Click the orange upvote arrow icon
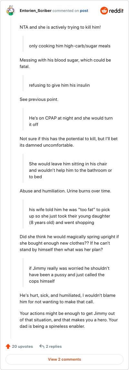Image resolution: width=129 pixels, height=370 pixels. (x=8, y=346)
